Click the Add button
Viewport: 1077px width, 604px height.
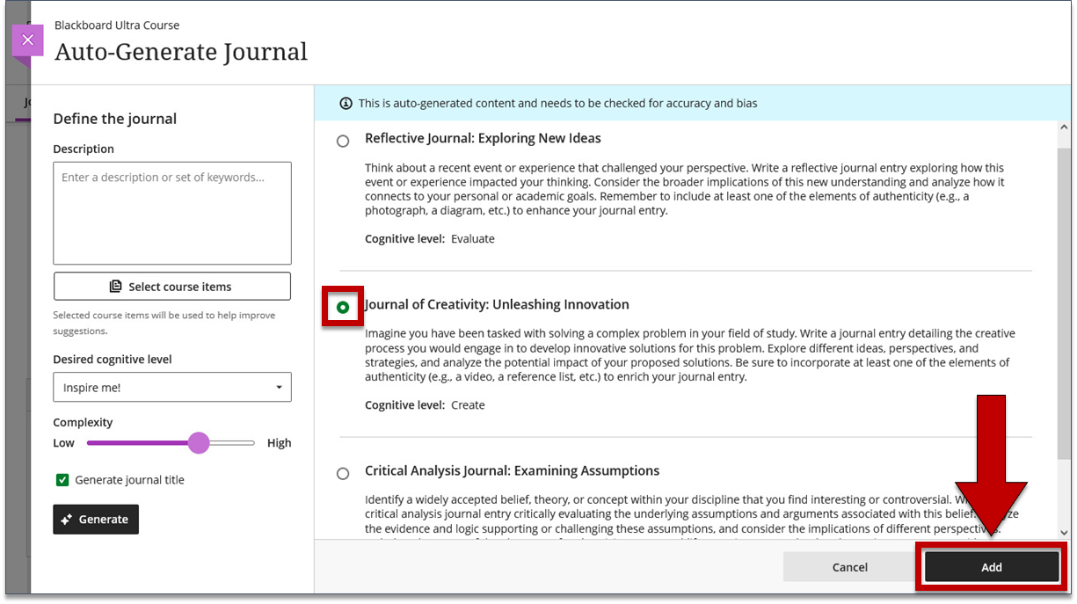[992, 567]
